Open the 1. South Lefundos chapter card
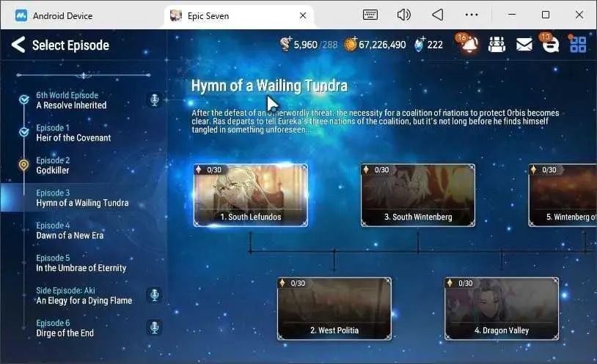 (251, 195)
